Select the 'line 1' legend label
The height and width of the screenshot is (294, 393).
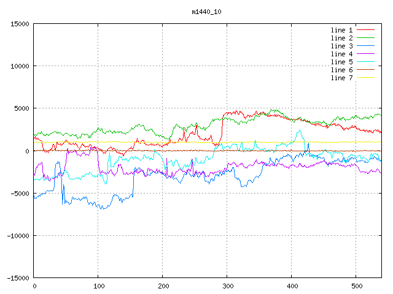tap(342, 30)
